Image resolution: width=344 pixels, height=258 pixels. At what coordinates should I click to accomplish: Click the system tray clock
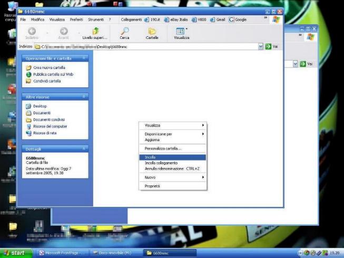click(x=335, y=253)
